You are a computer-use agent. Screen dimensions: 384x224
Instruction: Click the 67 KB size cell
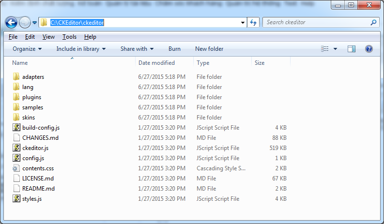[279, 179]
